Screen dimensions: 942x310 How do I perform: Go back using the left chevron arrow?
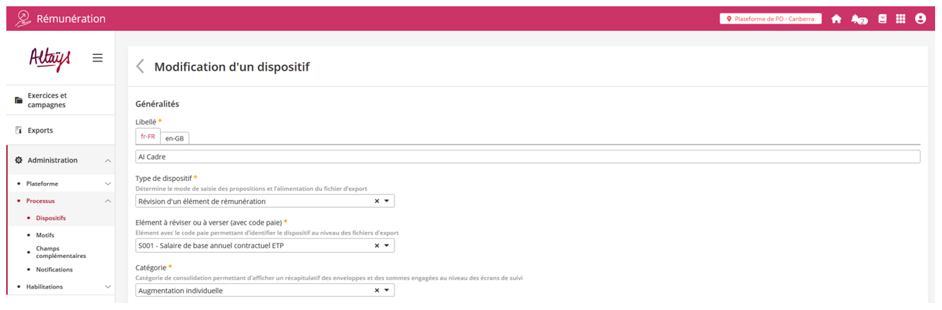click(x=140, y=66)
